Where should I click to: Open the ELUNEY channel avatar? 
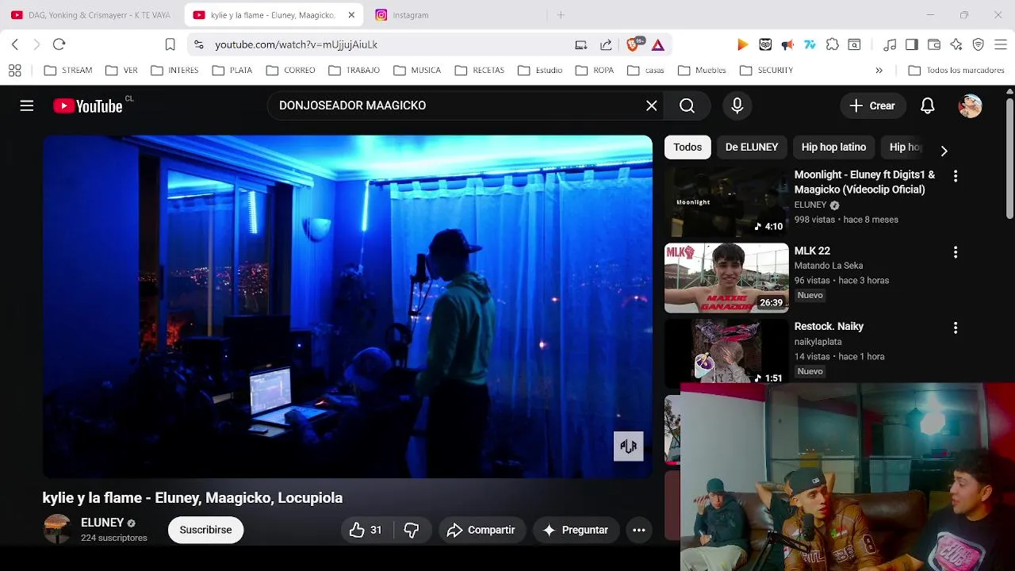click(x=57, y=529)
